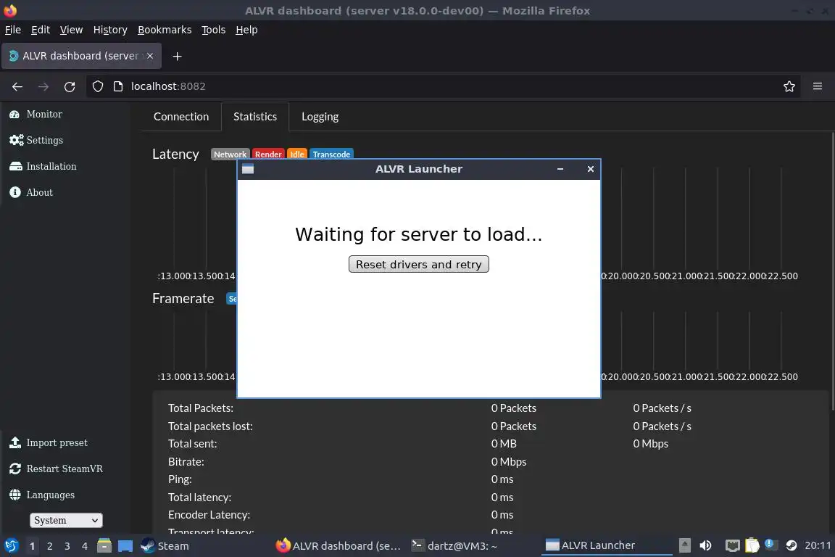This screenshot has height=557, width=835.
Task: Switch to the Statistics tab
Action: (x=255, y=117)
